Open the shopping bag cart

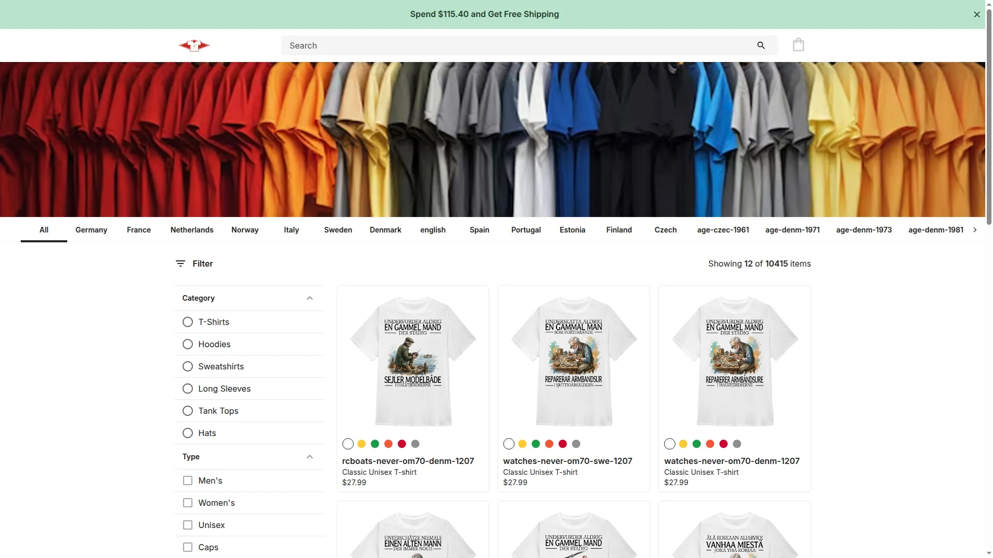(798, 45)
